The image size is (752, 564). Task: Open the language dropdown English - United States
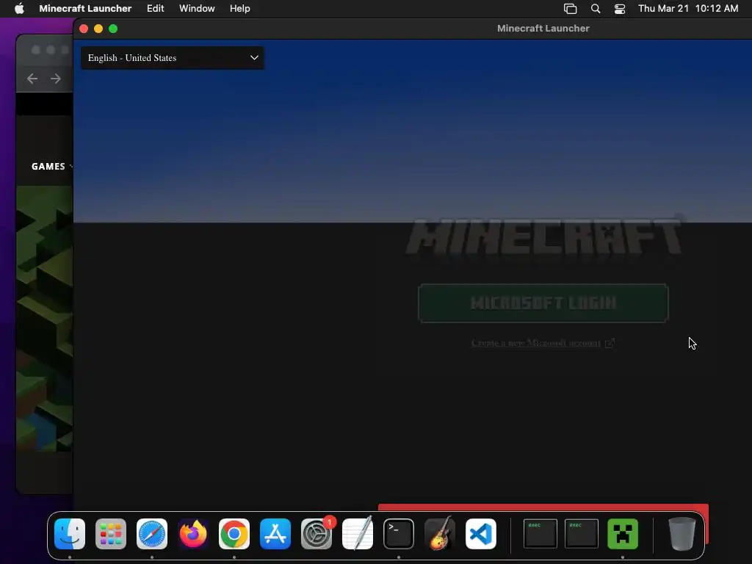tap(172, 58)
